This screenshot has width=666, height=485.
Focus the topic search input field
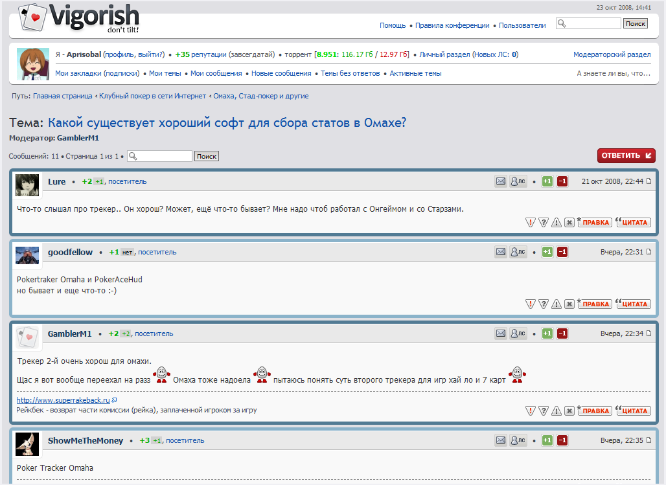click(x=160, y=156)
